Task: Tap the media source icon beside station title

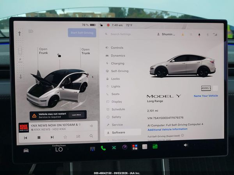Action: (x=91, y=126)
